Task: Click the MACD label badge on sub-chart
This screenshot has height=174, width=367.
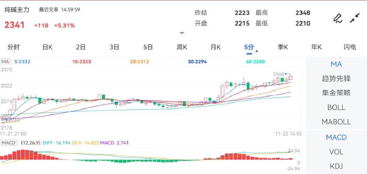Action: pos(8,143)
